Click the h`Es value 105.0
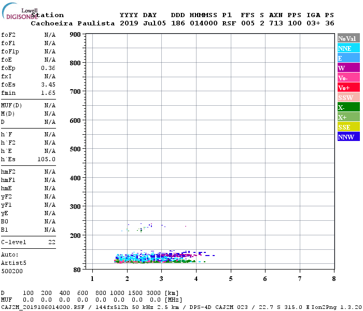This screenshot has height=311, width=363. 47,160
